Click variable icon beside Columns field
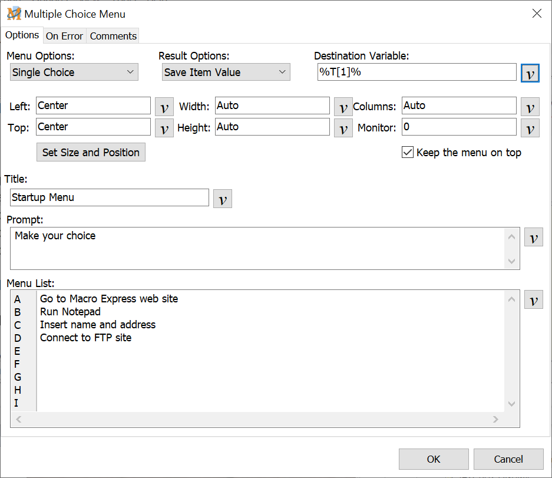Viewport: 552px width, 478px height. (x=530, y=107)
